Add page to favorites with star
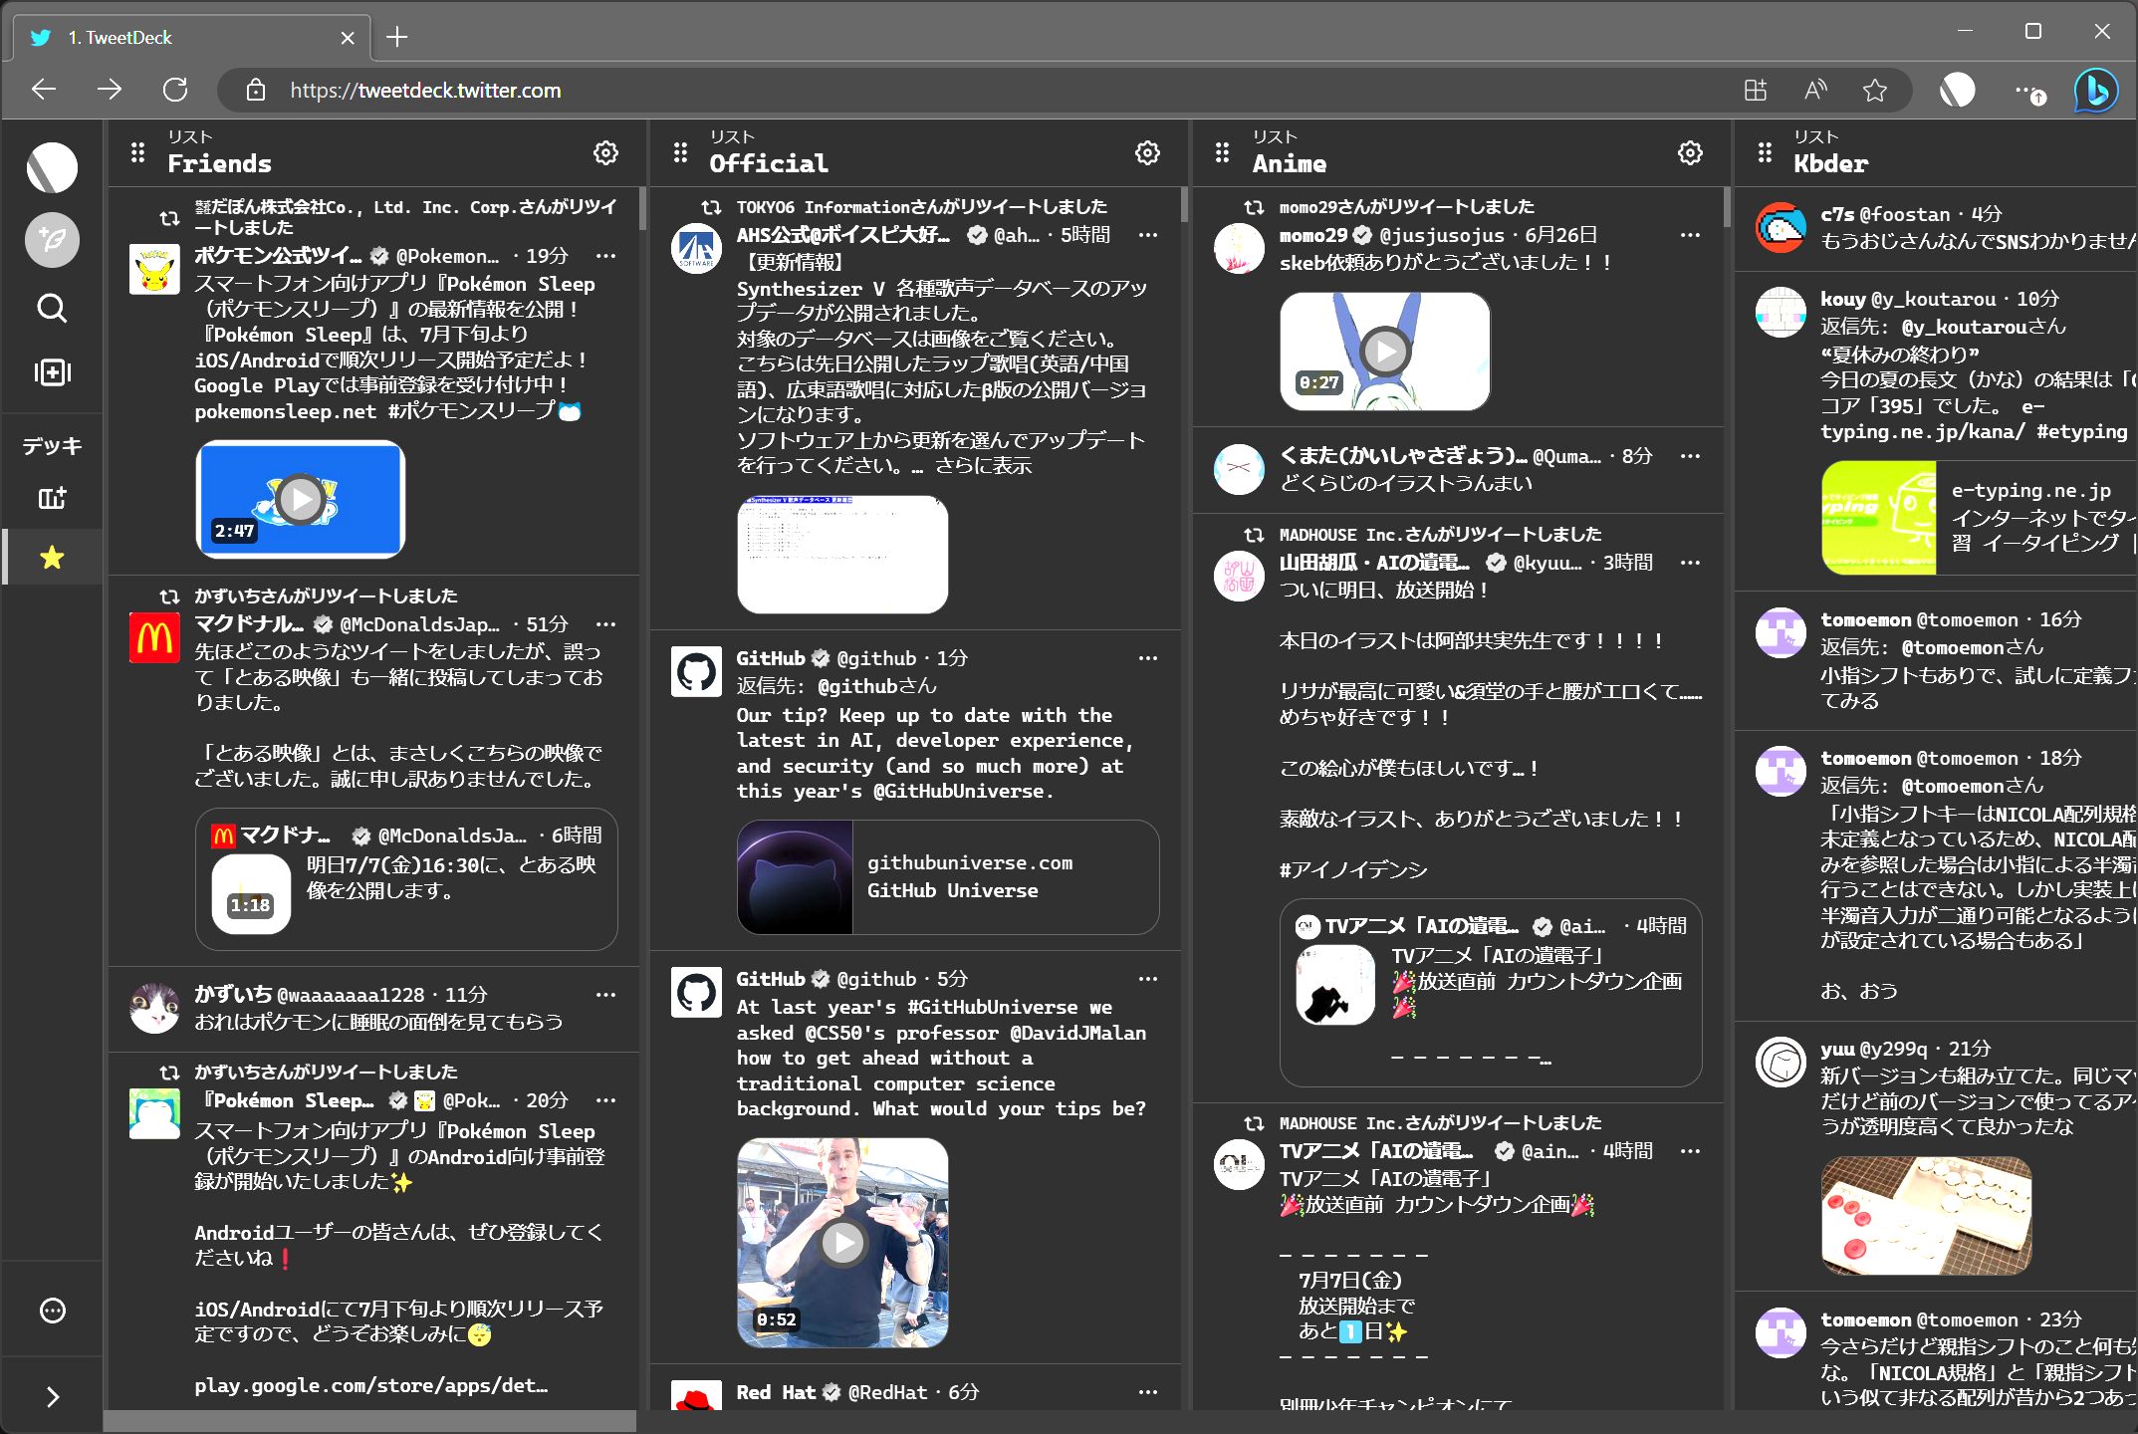 coord(1875,91)
